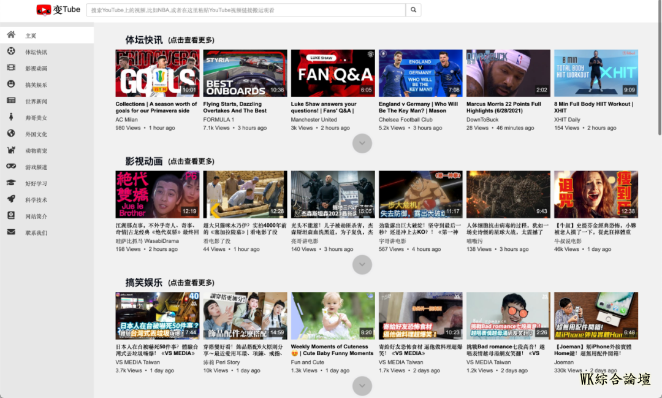
Task: Open 'Marcus Morris 22 Points Full Highlights' title
Action: coord(504,107)
